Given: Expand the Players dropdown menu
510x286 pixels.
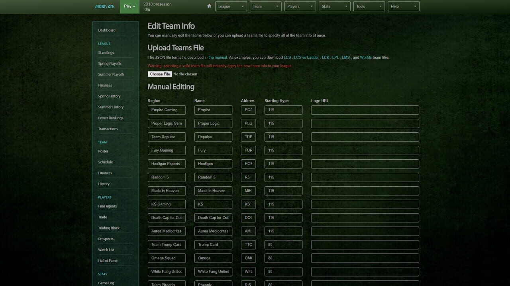Looking at the screenshot, I should (x=300, y=6).
